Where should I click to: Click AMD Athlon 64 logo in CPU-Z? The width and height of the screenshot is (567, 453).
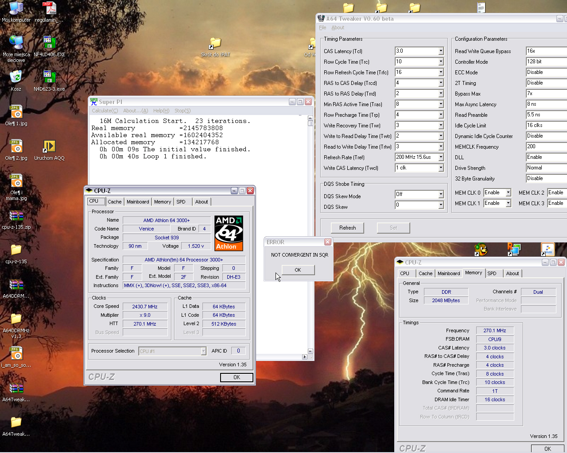[229, 233]
